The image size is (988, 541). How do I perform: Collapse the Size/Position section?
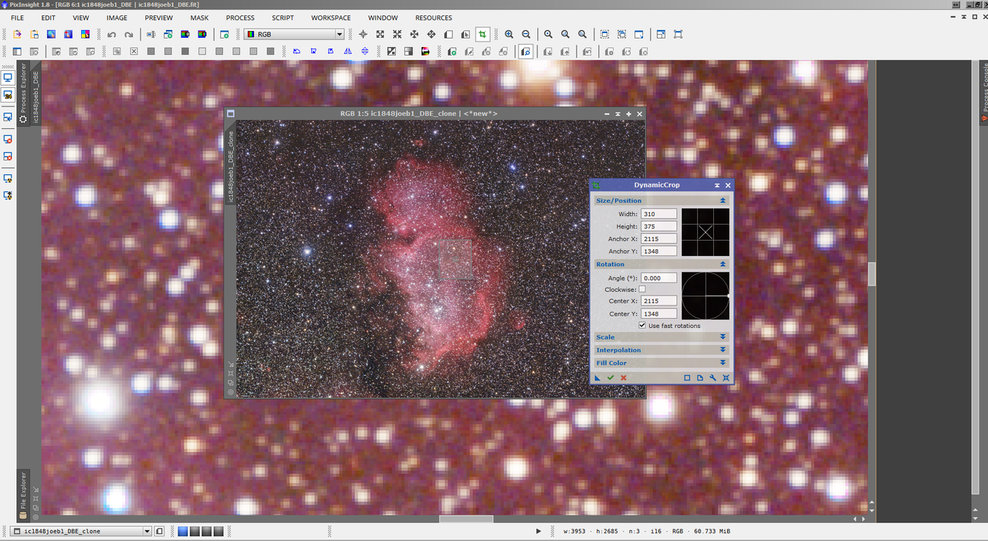click(723, 201)
